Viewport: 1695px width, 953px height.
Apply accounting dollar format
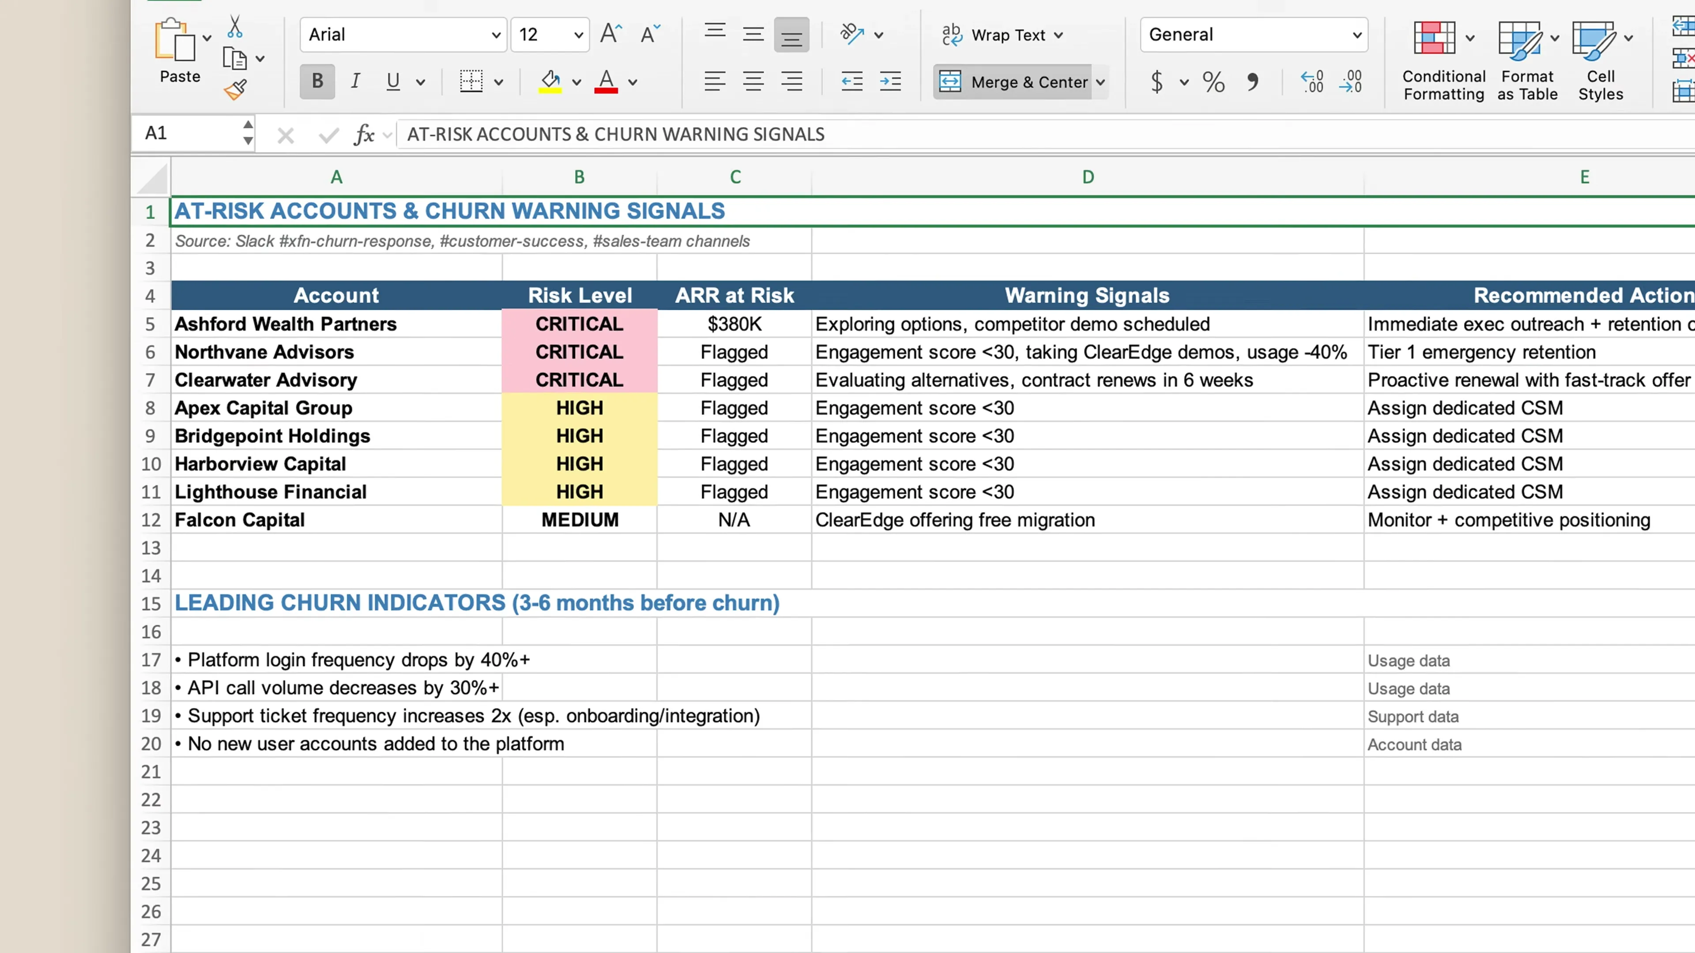1157,82
